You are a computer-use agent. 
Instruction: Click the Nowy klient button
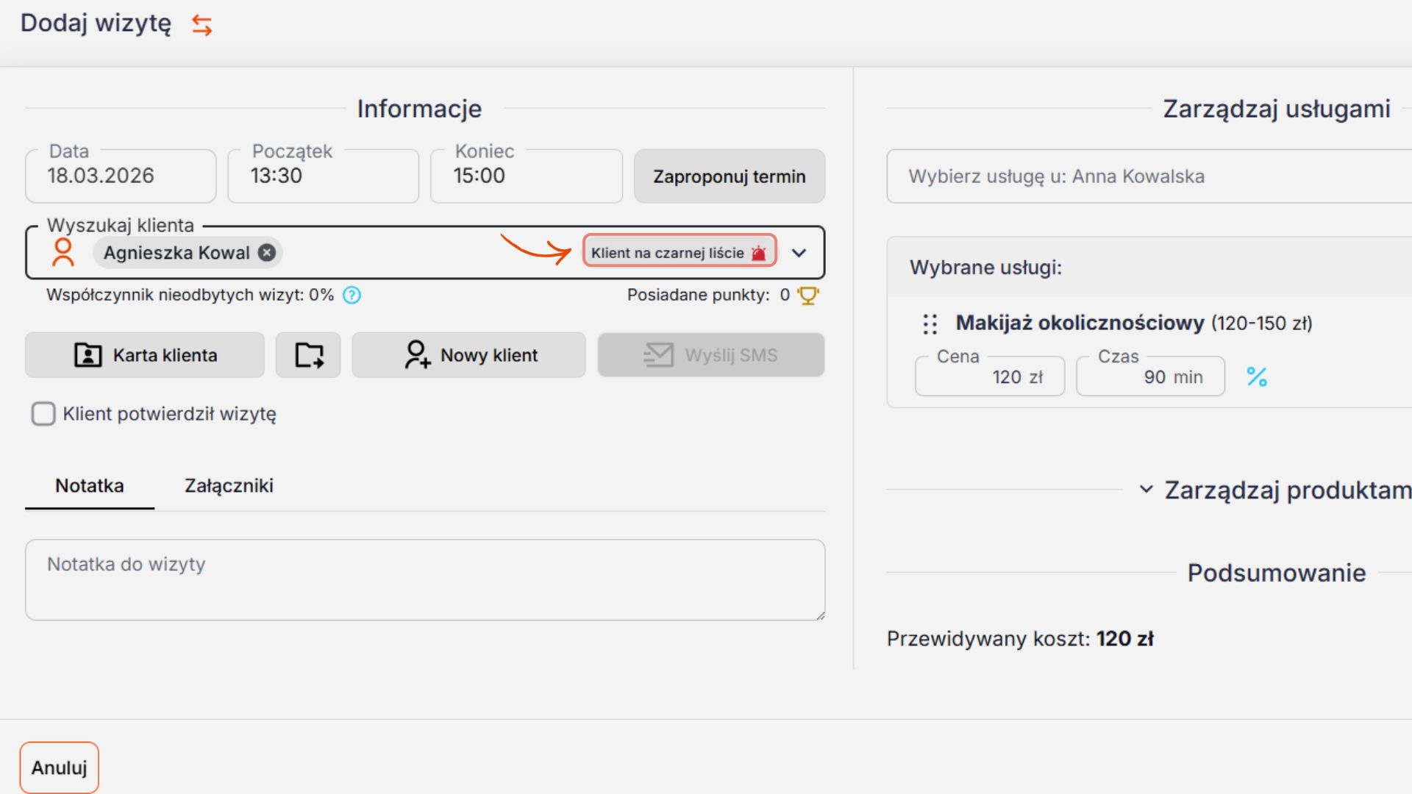pos(468,355)
